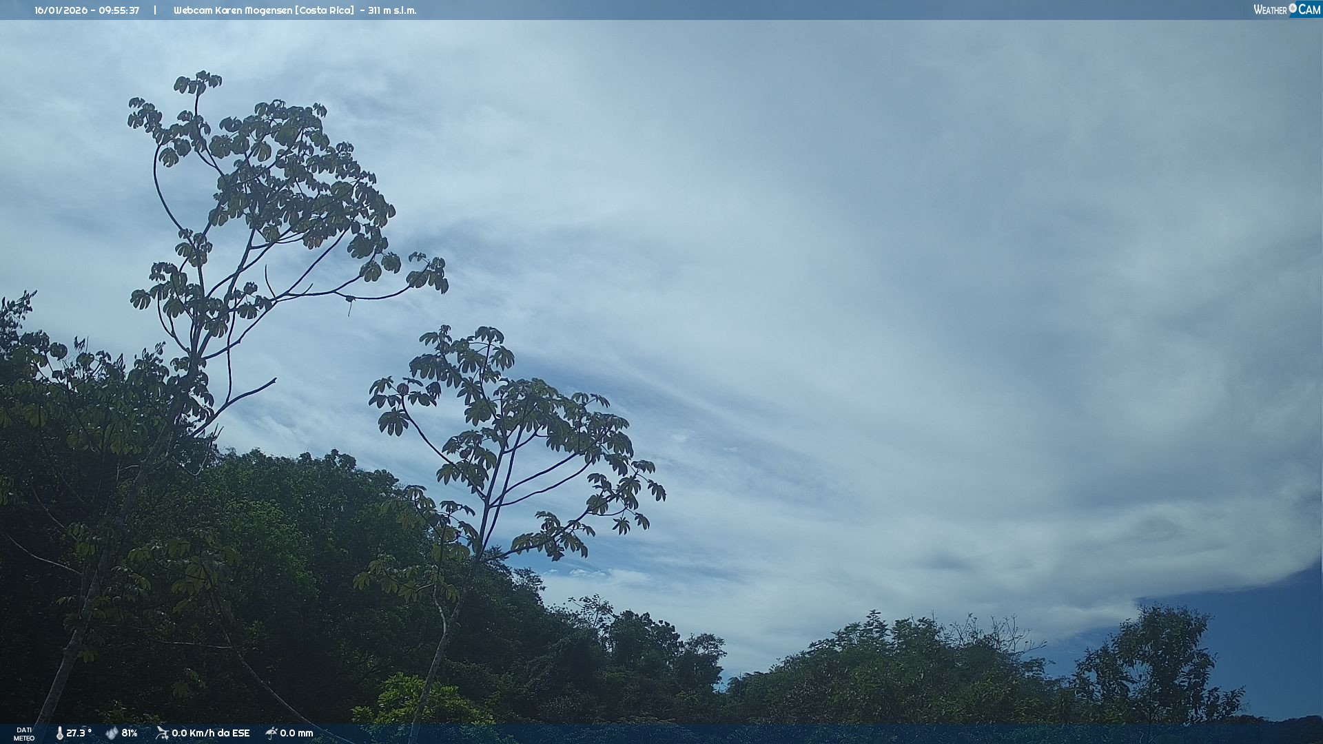Screen dimensions: 1323x744
Task: Click the 81% humidity value
Action: coord(130,733)
